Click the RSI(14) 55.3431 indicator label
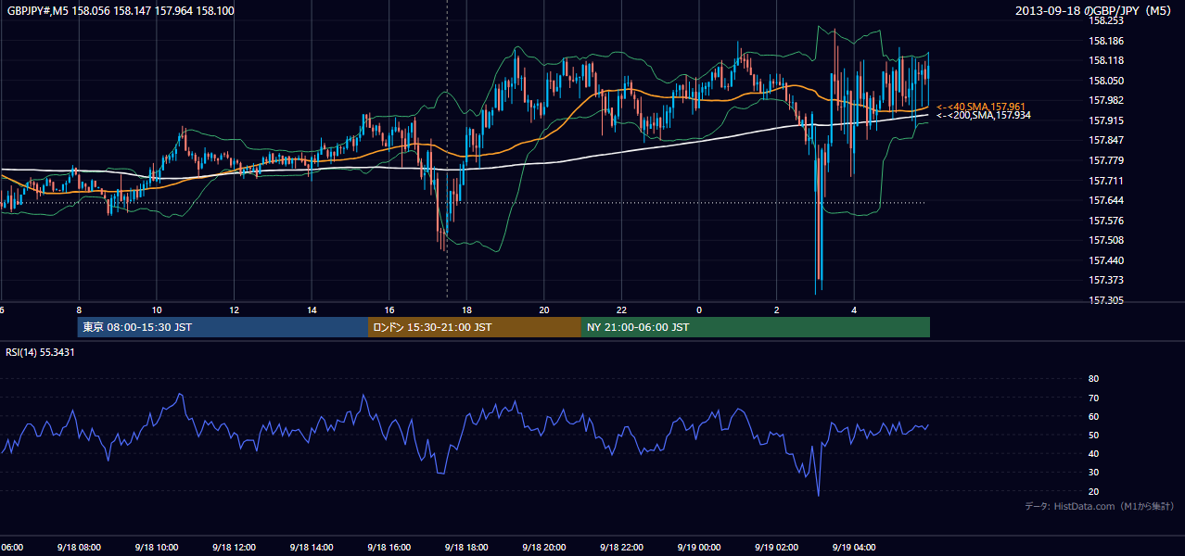 click(x=39, y=351)
